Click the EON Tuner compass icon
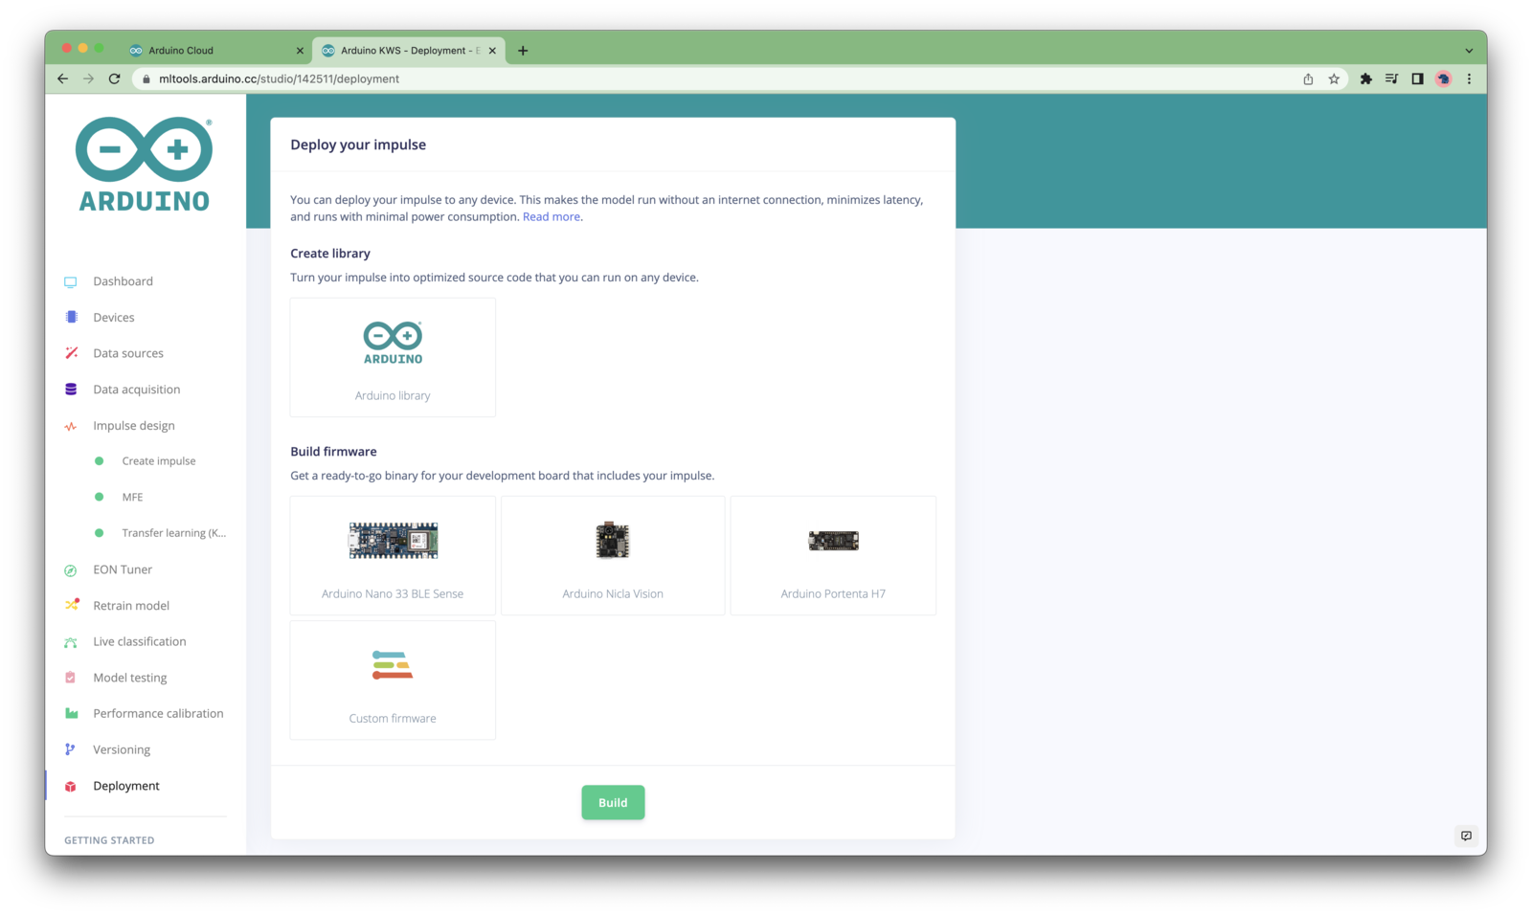This screenshot has width=1532, height=915. [x=71, y=570]
